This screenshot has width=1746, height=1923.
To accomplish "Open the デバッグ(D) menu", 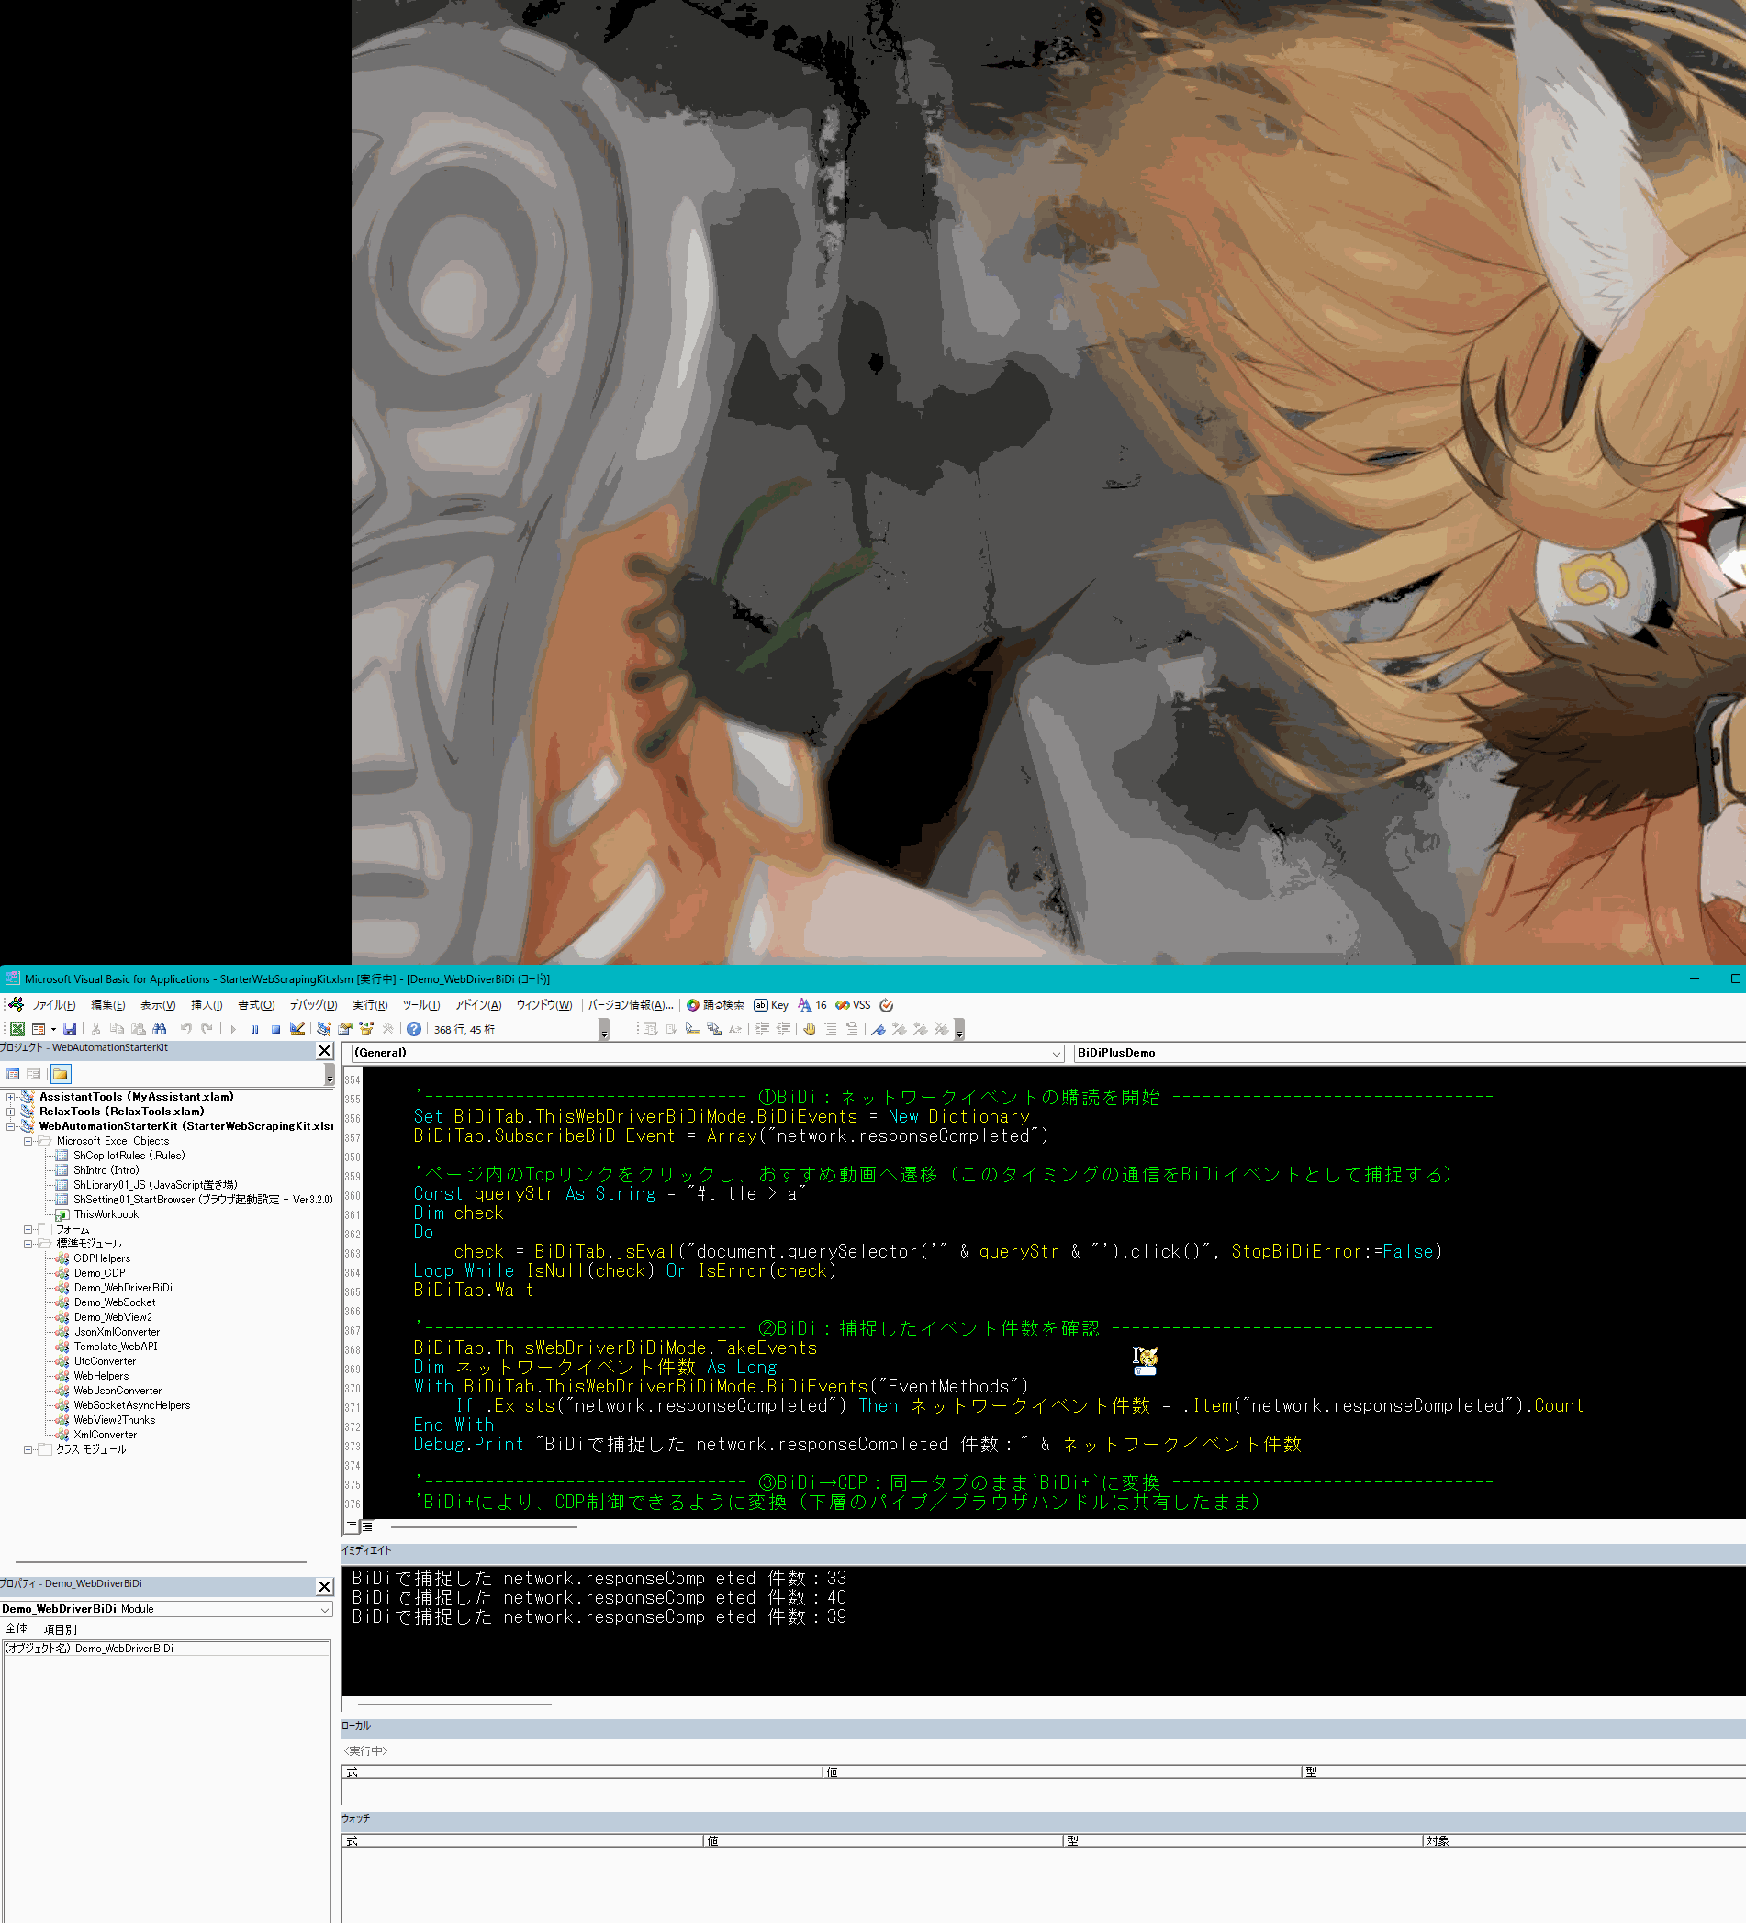I will coord(313,1005).
